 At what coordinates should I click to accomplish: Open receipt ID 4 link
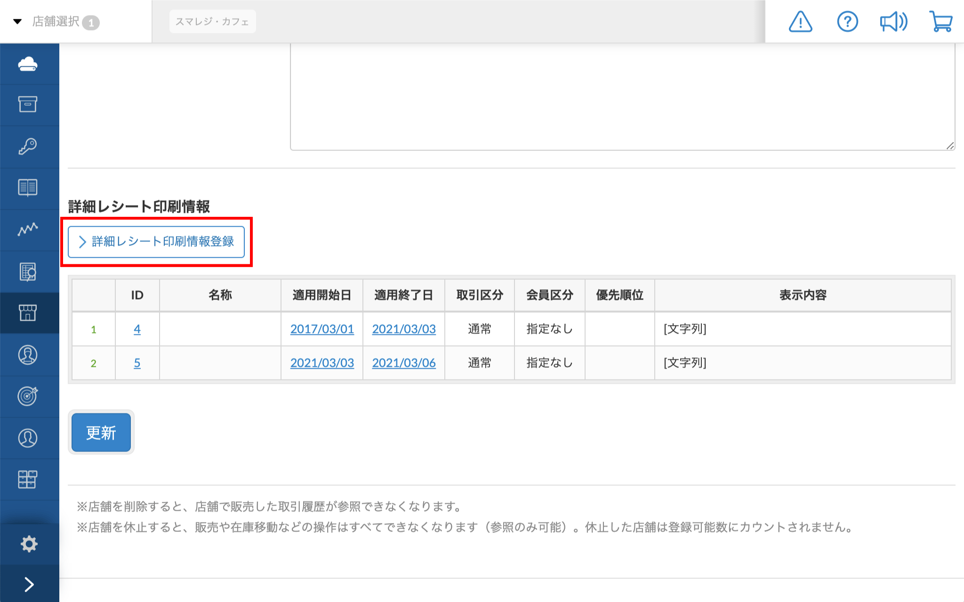click(137, 329)
